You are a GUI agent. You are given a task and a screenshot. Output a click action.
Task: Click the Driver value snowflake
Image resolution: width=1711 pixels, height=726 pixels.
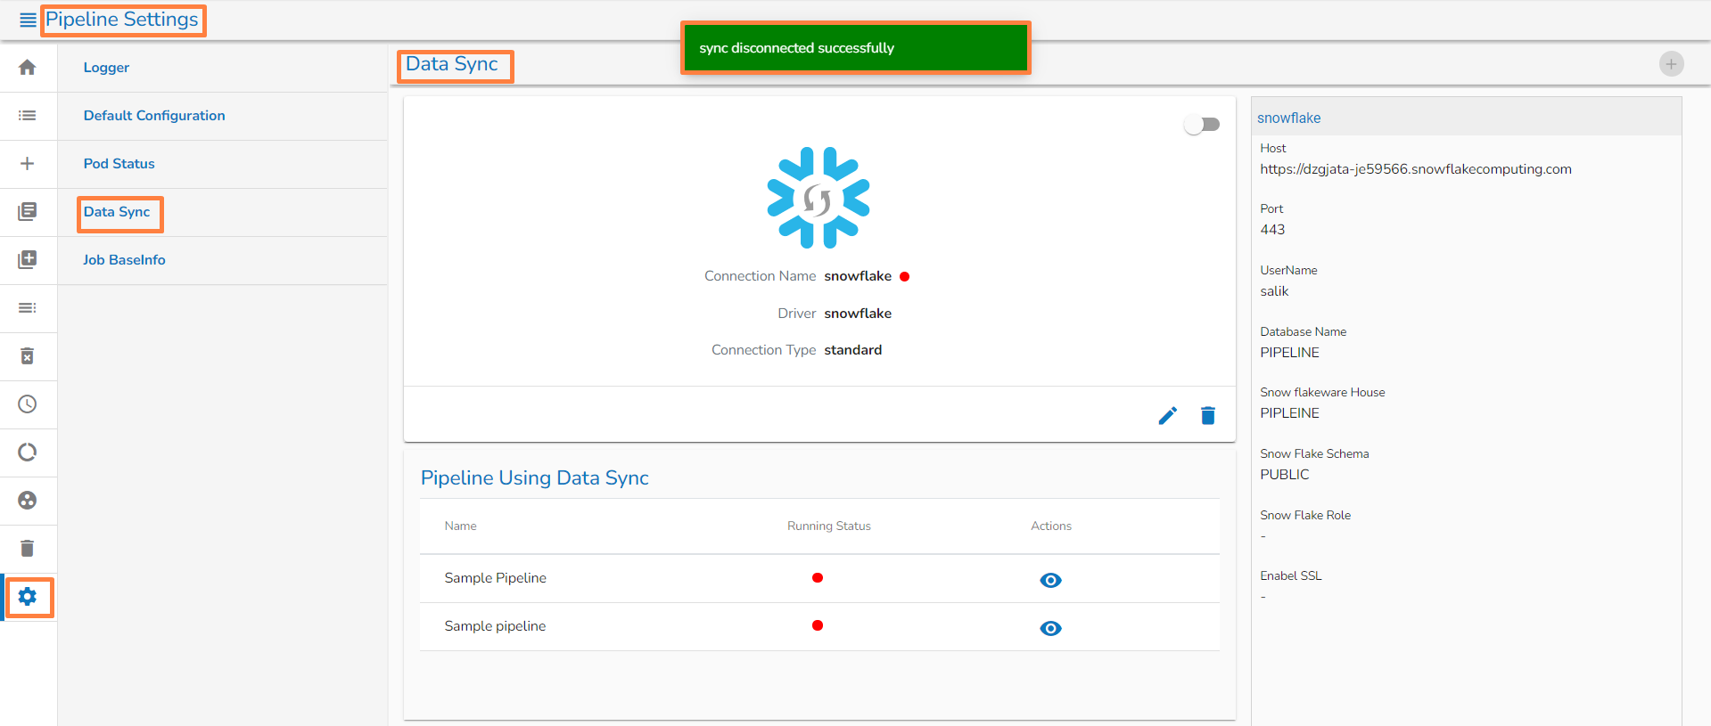tap(858, 314)
